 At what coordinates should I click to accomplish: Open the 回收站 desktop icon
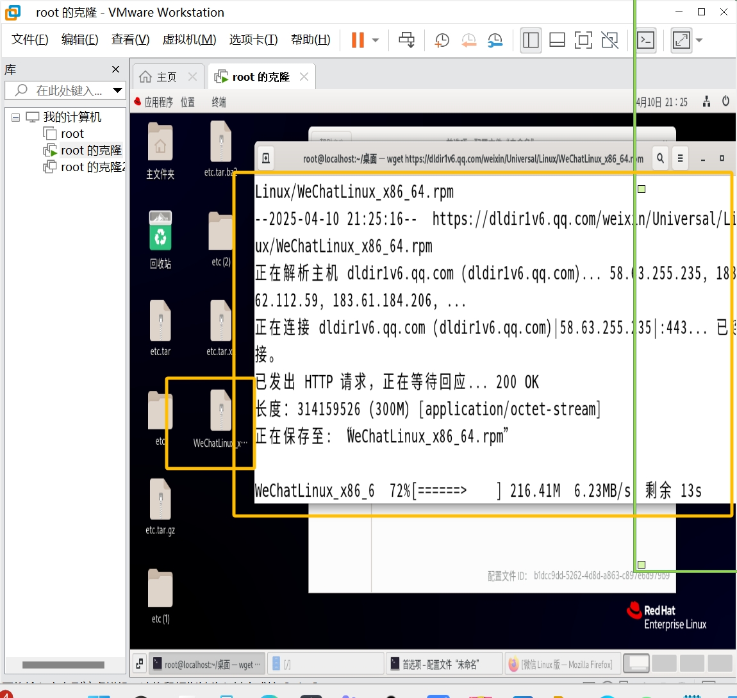coord(160,240)
